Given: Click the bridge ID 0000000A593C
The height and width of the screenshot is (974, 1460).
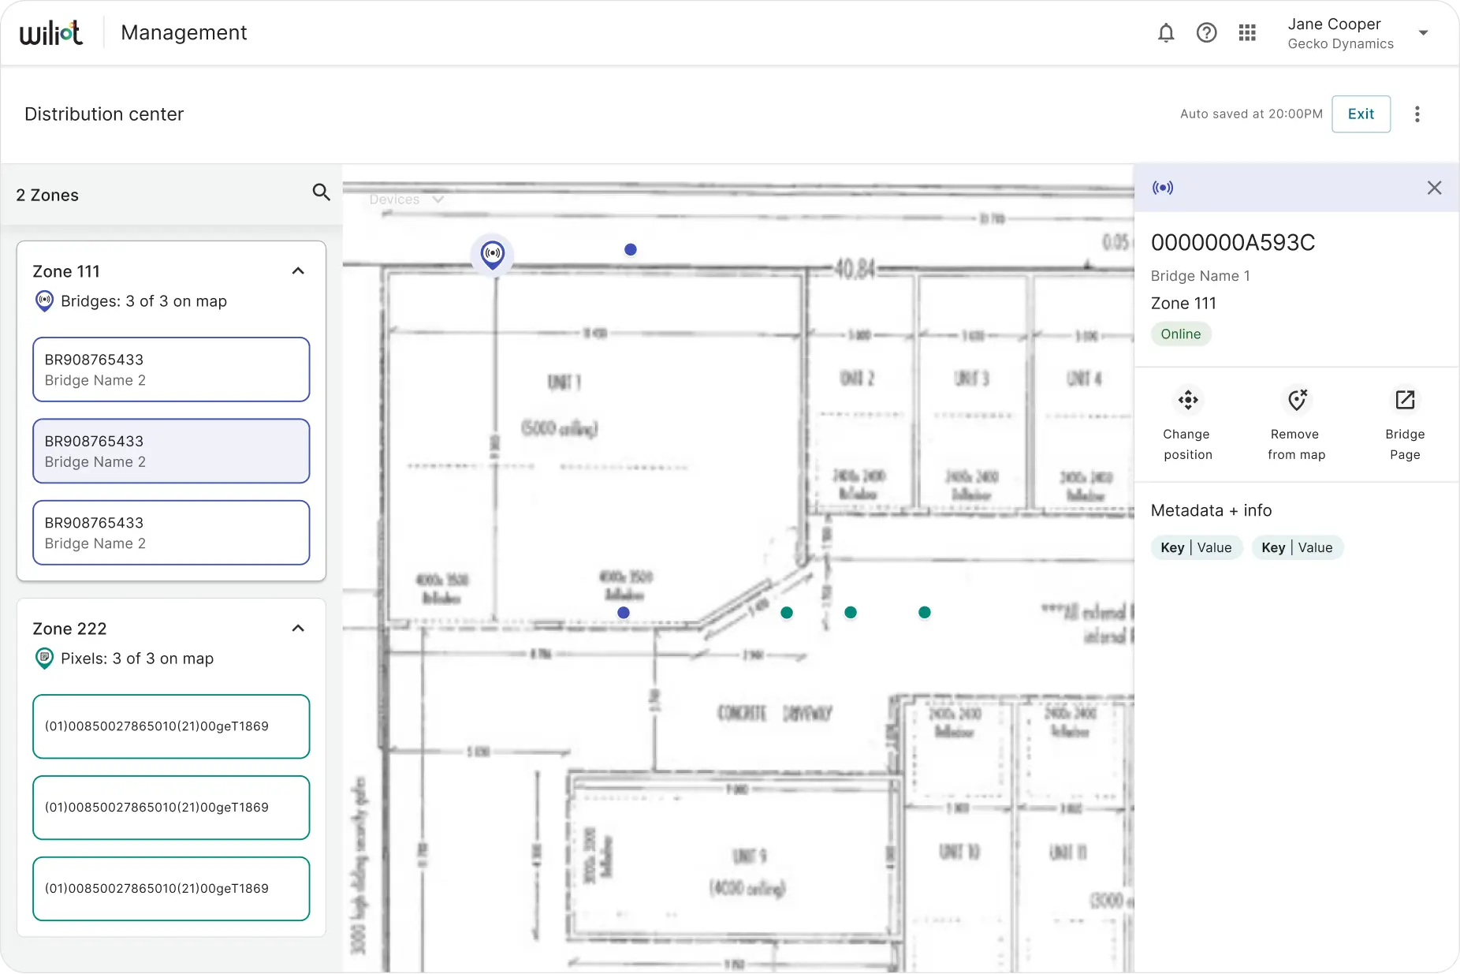Looking at the screenshot, I should tap(1233, 242).
